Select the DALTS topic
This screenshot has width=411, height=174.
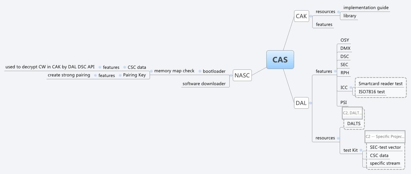click(354, 123)
